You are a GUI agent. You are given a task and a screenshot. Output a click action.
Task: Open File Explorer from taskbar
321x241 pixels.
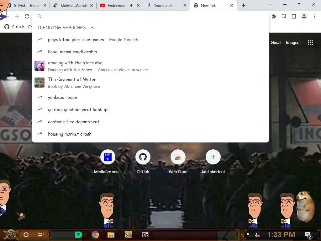pos(111,235)
